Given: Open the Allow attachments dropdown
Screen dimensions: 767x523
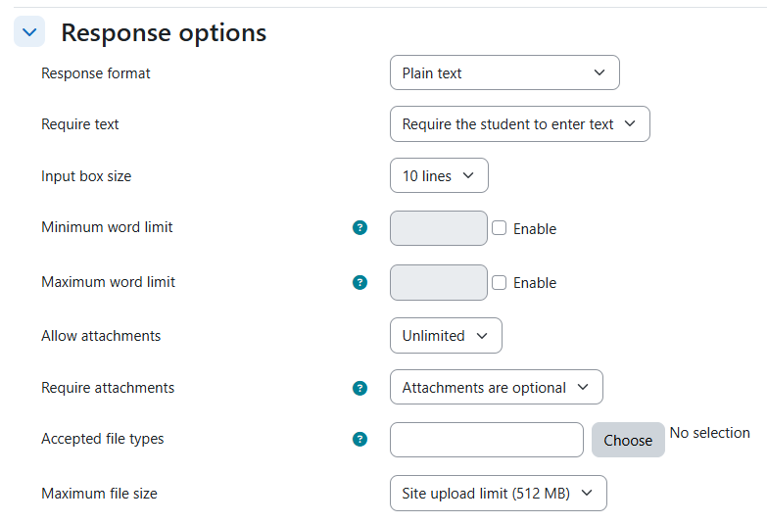Looking at the screenshot, I should tap(446, 336).
